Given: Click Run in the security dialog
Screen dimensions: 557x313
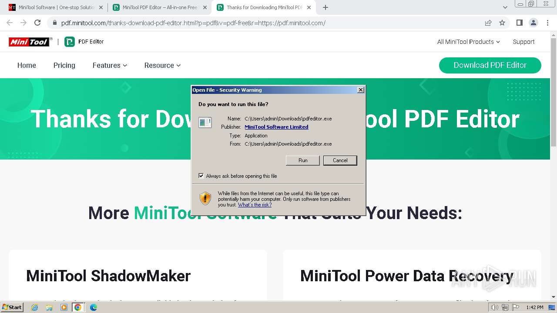Looking at the screenshot, I should coord(303,160).
